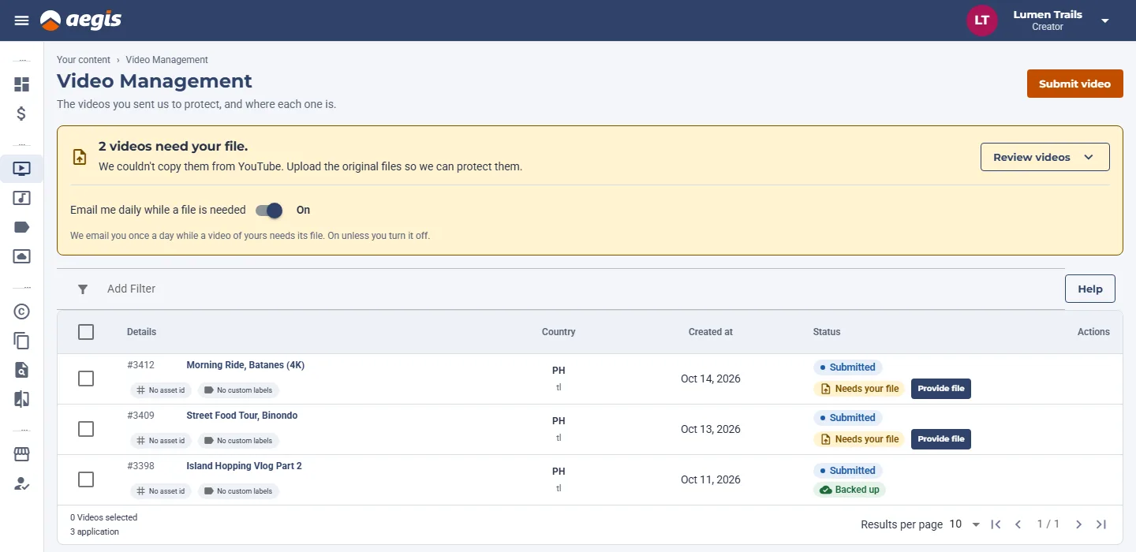Click the filter funnel icon
1136x552 pixels.
[x=83, y=289]
